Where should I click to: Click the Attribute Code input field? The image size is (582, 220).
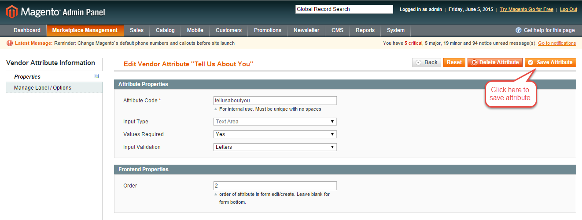pos(275,101)
